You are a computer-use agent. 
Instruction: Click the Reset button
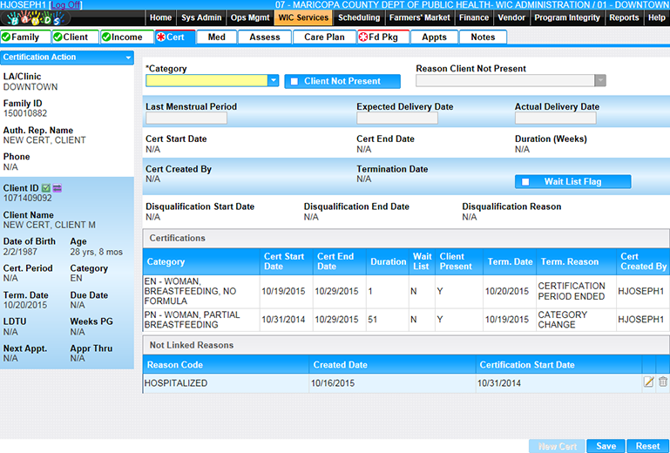[647, 446]
